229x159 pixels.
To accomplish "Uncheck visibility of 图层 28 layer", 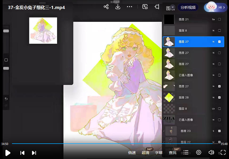I will 219,97.
